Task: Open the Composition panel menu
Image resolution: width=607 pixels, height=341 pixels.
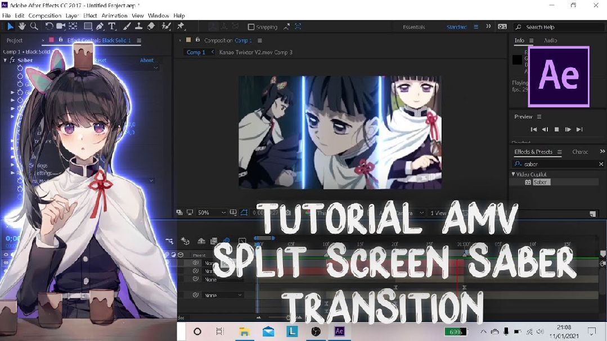Action: (260, 40)
